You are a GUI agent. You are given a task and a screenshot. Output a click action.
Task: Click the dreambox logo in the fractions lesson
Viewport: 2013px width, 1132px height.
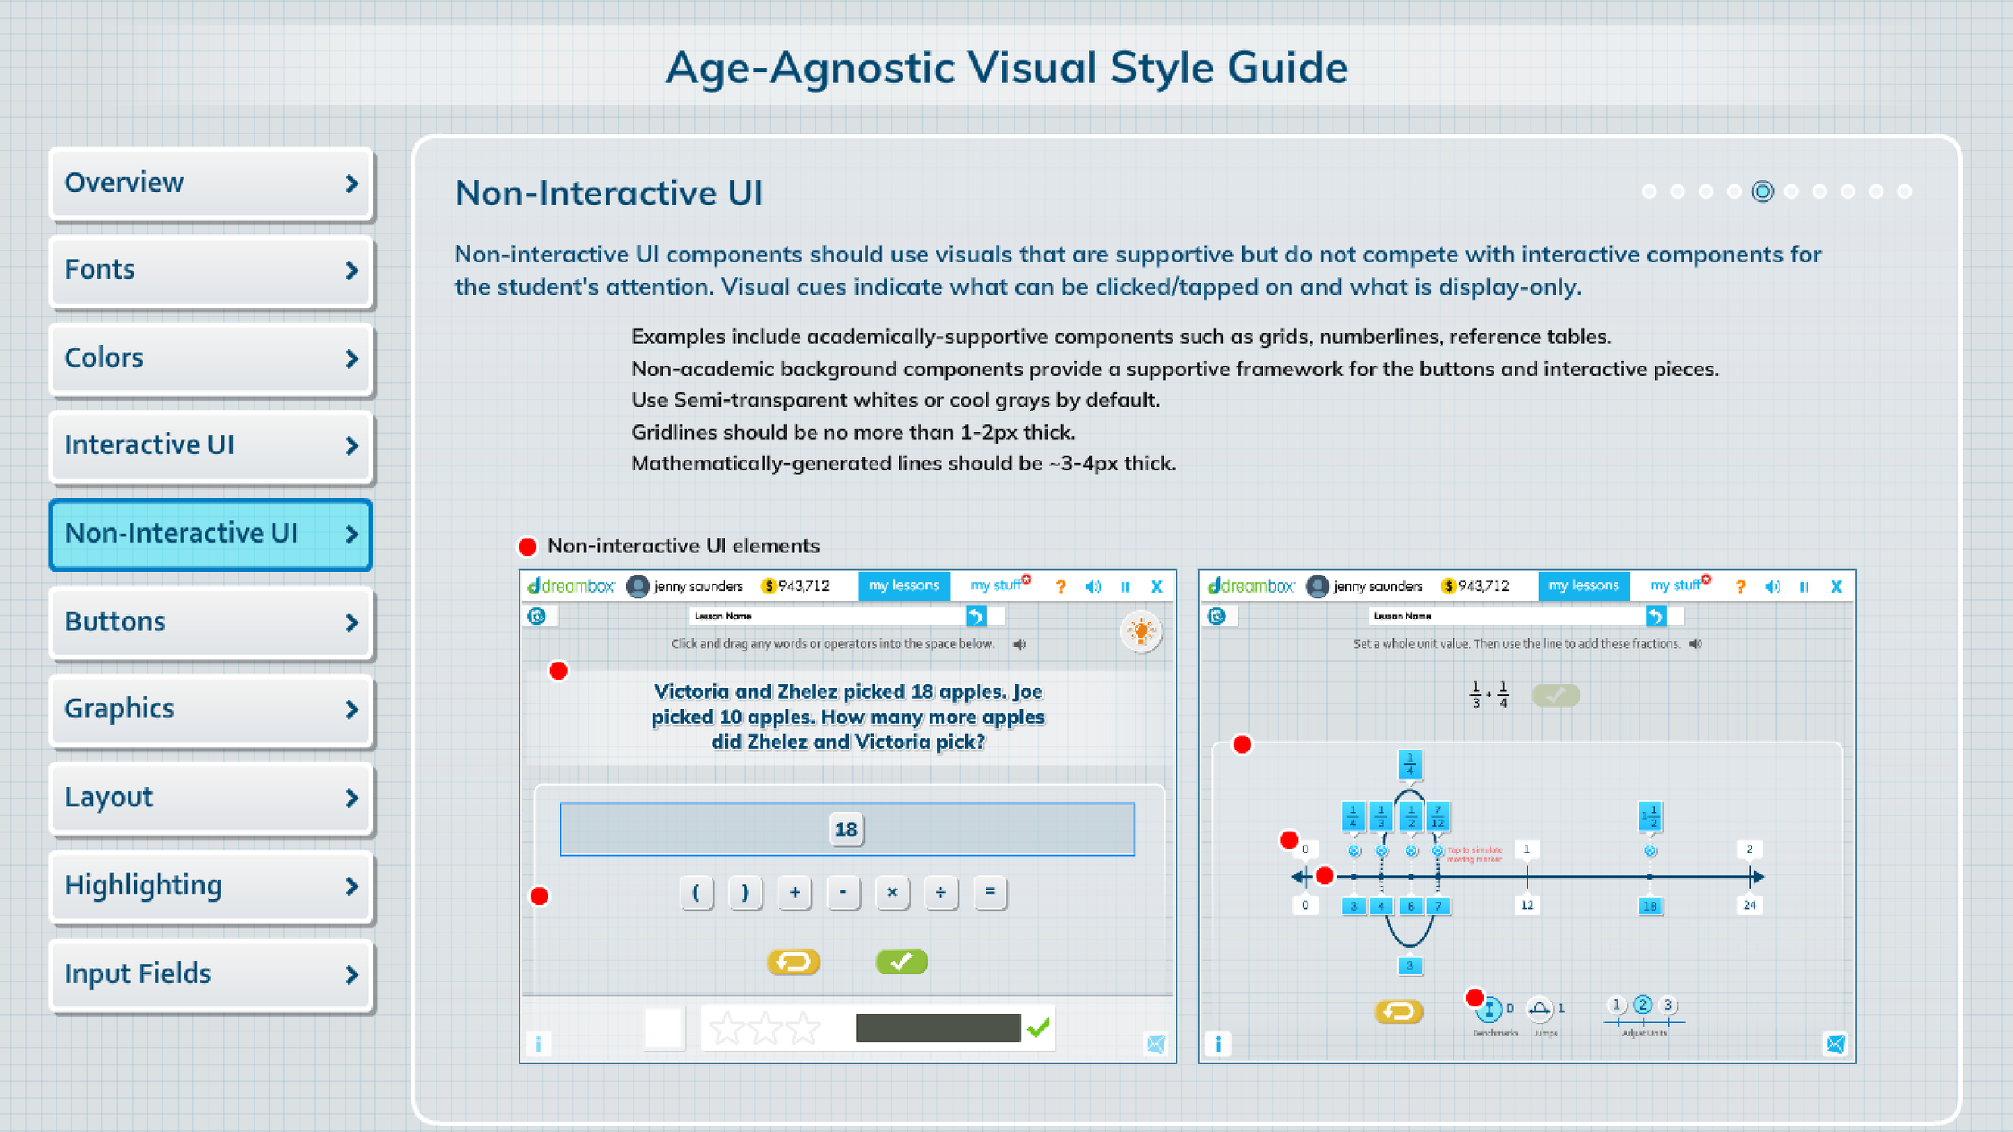tap(1250, 586)
